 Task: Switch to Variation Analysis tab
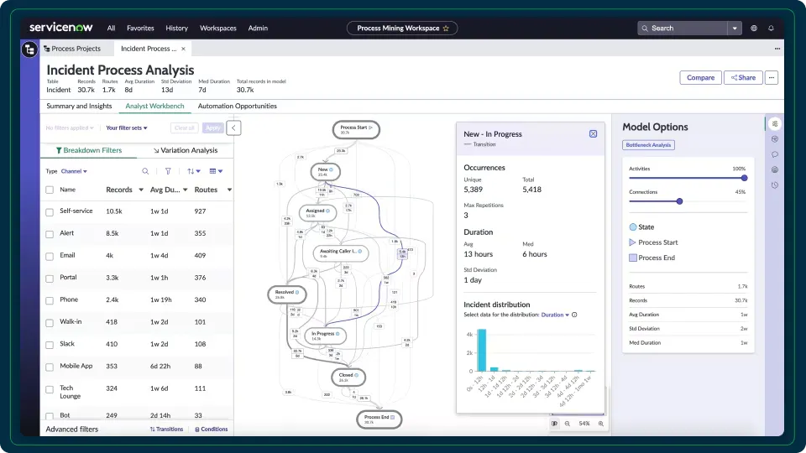coord(185,150)
